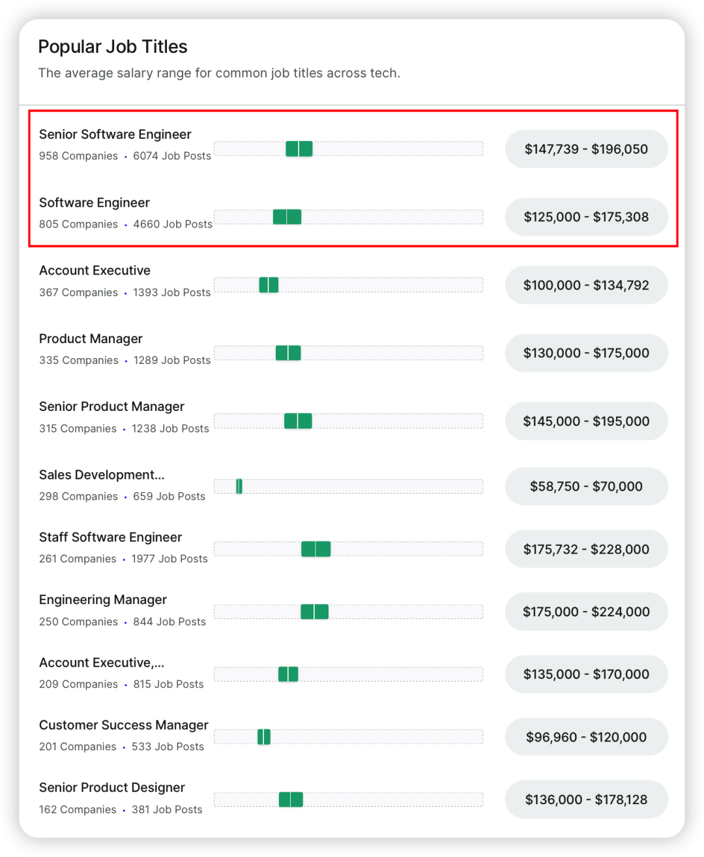Open the truncated Sales Development title

click(101, 475)
